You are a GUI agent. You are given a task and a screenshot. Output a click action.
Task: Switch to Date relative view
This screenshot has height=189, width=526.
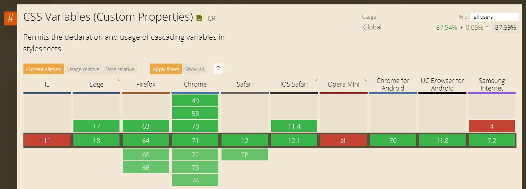(119, 69)
